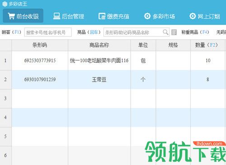Select barcode 6930107901259 cell
The width and height of the screenshot is (226, 165).
coord(40,79)
